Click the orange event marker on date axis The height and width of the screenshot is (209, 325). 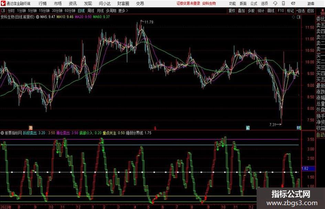point(31,128)
